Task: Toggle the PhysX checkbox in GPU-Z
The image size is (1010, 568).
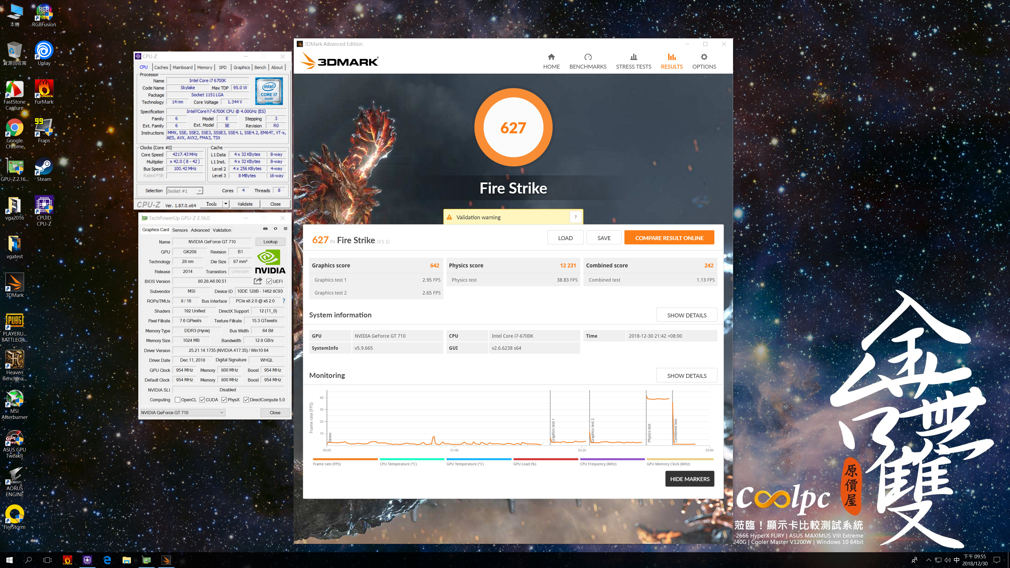Action: pyautogui.click(x=224, y=400)
